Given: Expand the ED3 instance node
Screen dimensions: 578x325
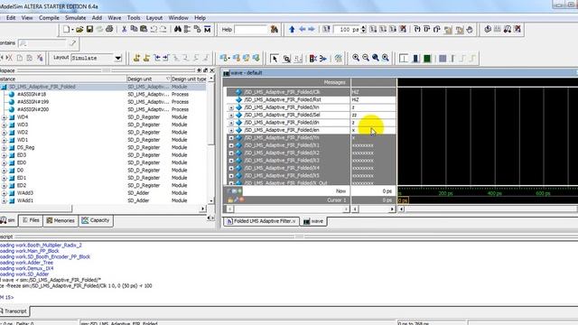Looking at the screenshot, I should pyautogui.click(x=4, y=155).
